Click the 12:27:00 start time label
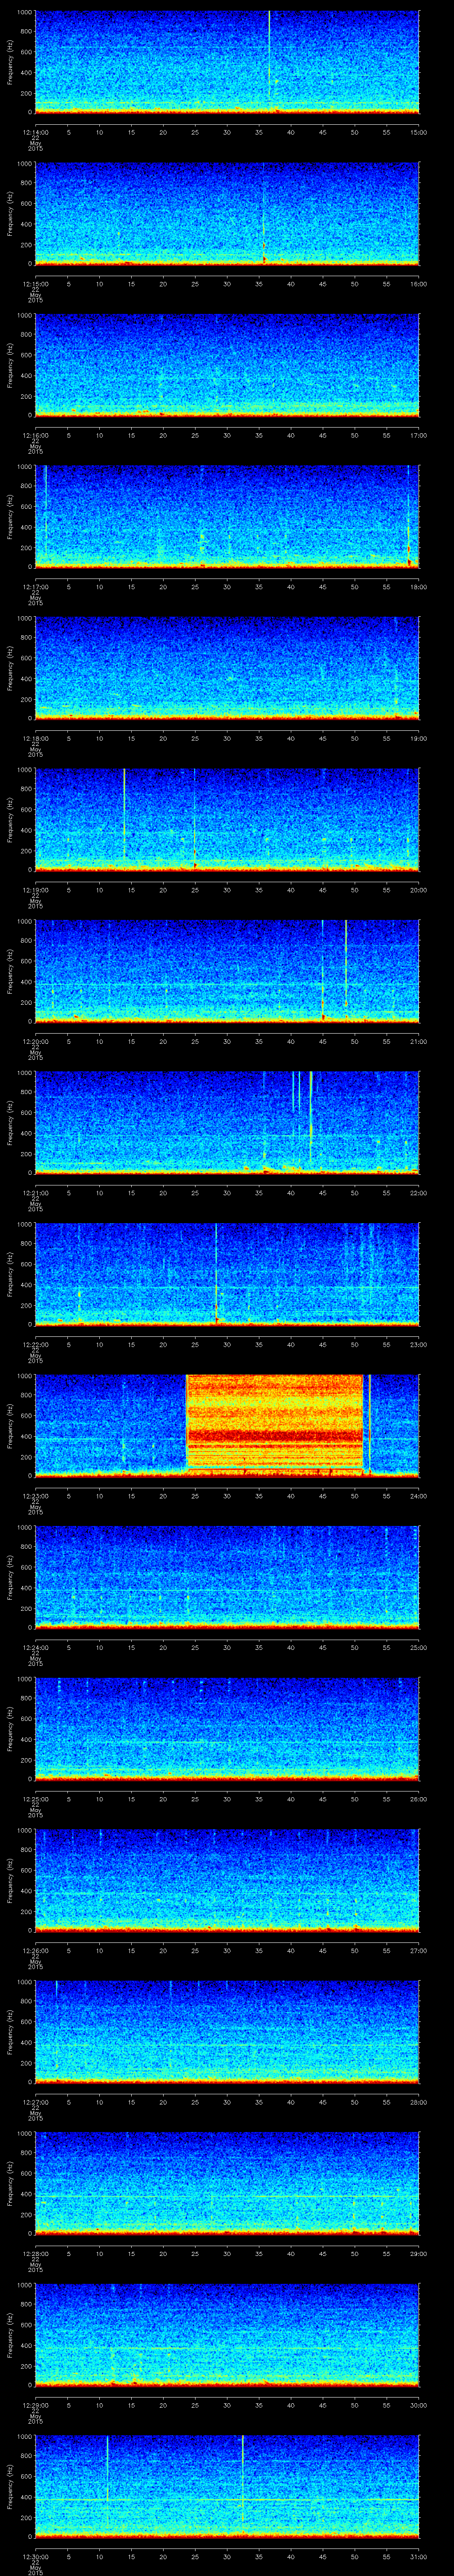Screen dimensions: 454x2576 pyautogui.click(x=35, y=2101)
